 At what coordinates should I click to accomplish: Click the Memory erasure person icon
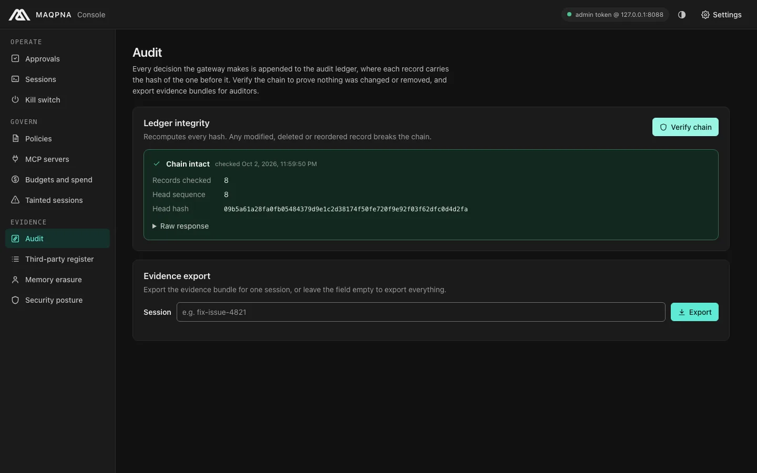[15, 280]
